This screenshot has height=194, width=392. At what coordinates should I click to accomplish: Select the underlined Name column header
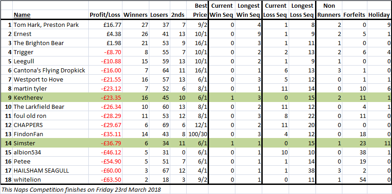click(x=22, y=15)
